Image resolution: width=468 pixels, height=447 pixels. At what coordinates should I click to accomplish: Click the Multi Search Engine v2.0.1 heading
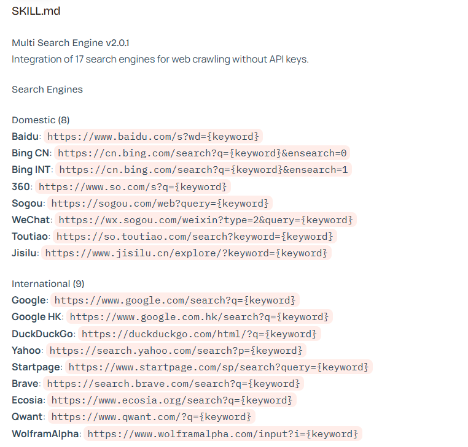pyautogui.click(x=71, y=42)
